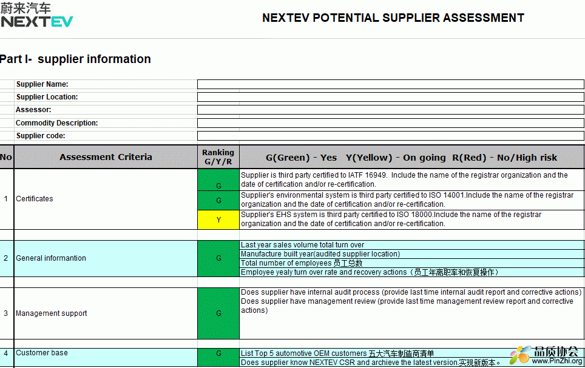Click the Supplier Name input field
Image resolution: width=585 pixels, height=368 pixels.
[391, 84]
